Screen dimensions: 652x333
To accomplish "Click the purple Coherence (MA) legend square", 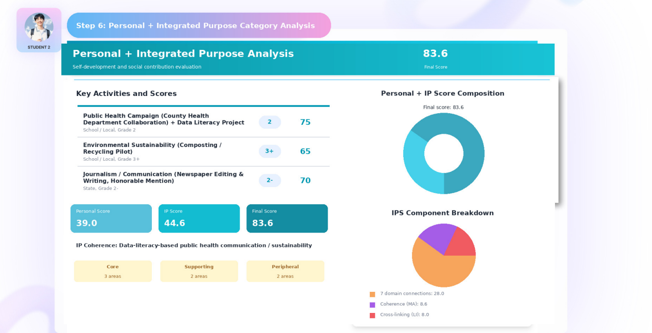I will 372,305.
